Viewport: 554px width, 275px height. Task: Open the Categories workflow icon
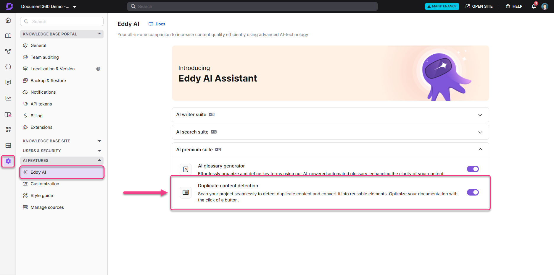point(8,51)
